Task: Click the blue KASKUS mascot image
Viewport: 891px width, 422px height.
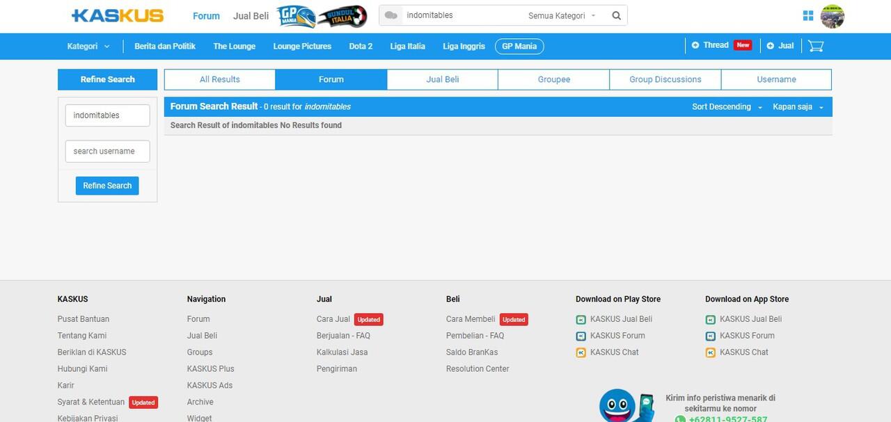Action: pyautogui.click(x=626, y=405)
